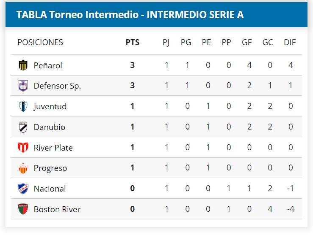
Task: Click the Boston River team badge
Action: pos(23,209)
